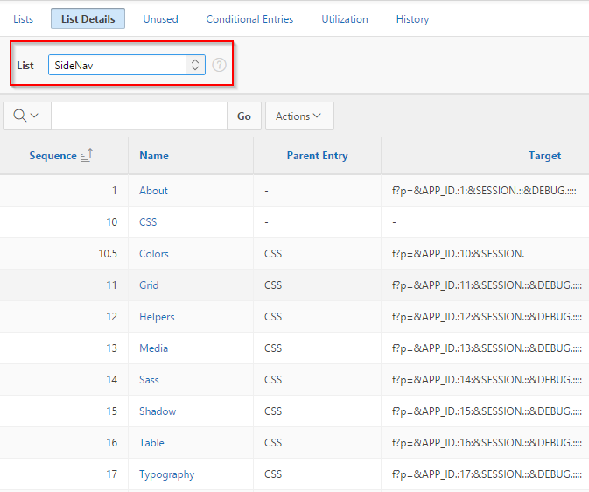589x492 pixels.
Task: Open the Media list entry
Action: pyautogui.click(x=154, y=348)
